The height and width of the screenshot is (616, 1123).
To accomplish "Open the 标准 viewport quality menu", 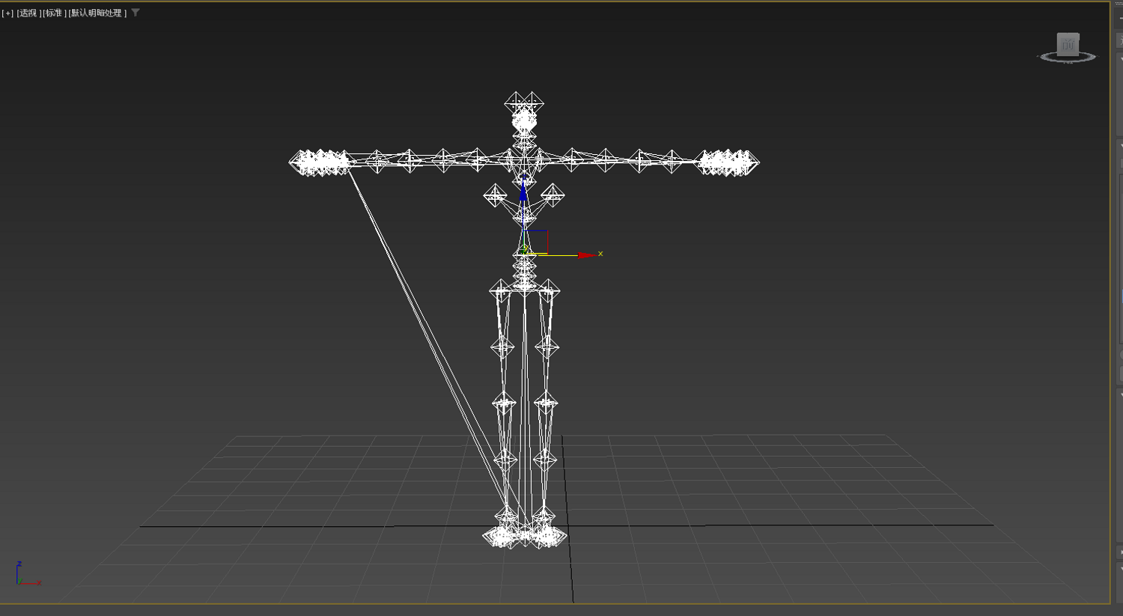I will [x=54, y=13].
